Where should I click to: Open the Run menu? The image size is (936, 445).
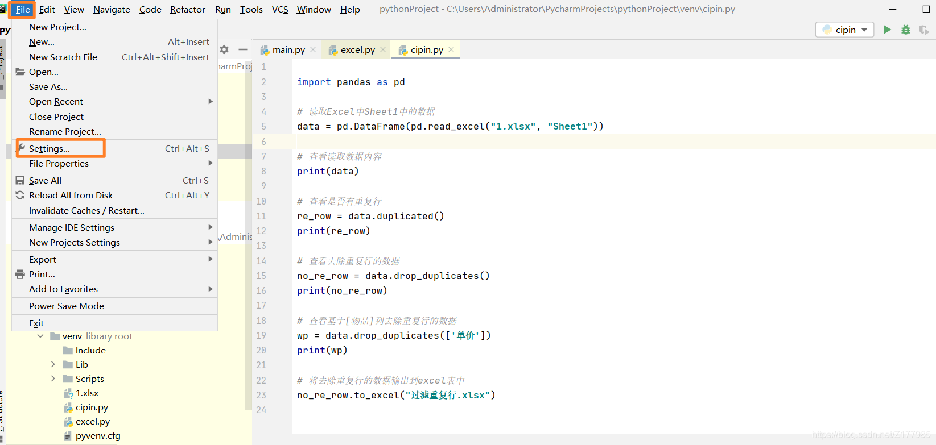coord(223,9)
